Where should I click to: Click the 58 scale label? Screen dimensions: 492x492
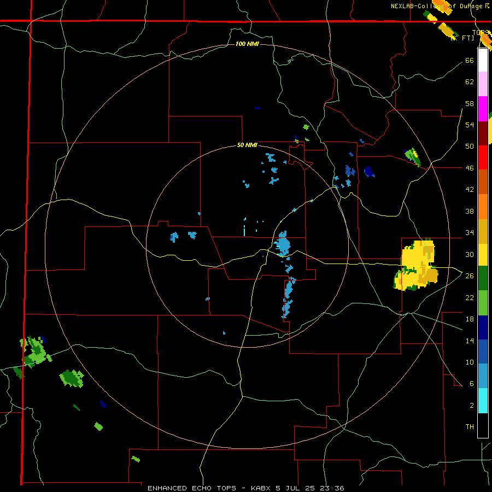(470, 103)
